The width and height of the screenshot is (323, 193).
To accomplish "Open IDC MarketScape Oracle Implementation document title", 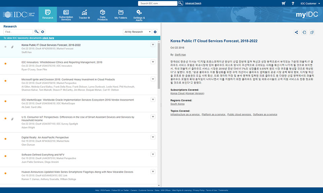I will (78, 100).
